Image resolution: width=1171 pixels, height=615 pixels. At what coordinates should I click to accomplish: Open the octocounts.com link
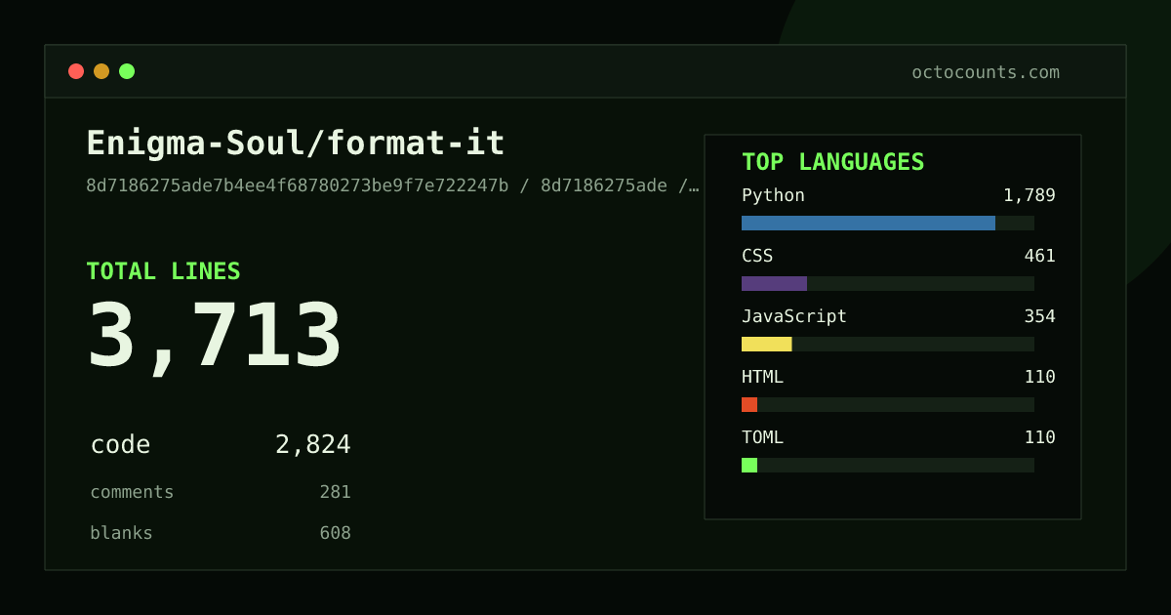[986, 72]
